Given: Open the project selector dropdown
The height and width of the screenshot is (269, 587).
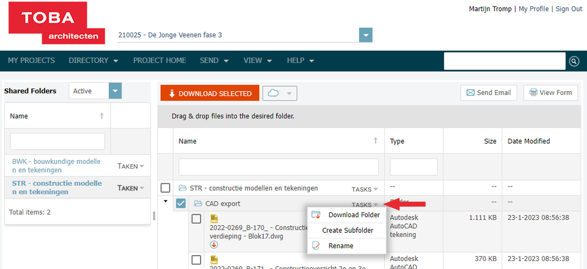Looking at the screenshot, I should (x=366, y=35).
